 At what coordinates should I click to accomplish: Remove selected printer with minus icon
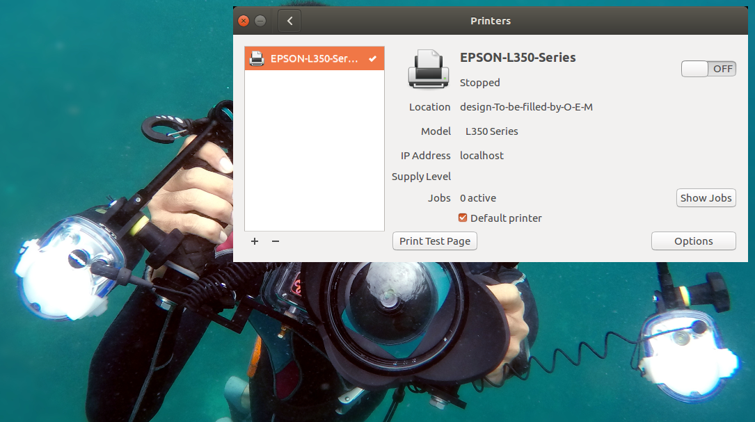(276, 241)
